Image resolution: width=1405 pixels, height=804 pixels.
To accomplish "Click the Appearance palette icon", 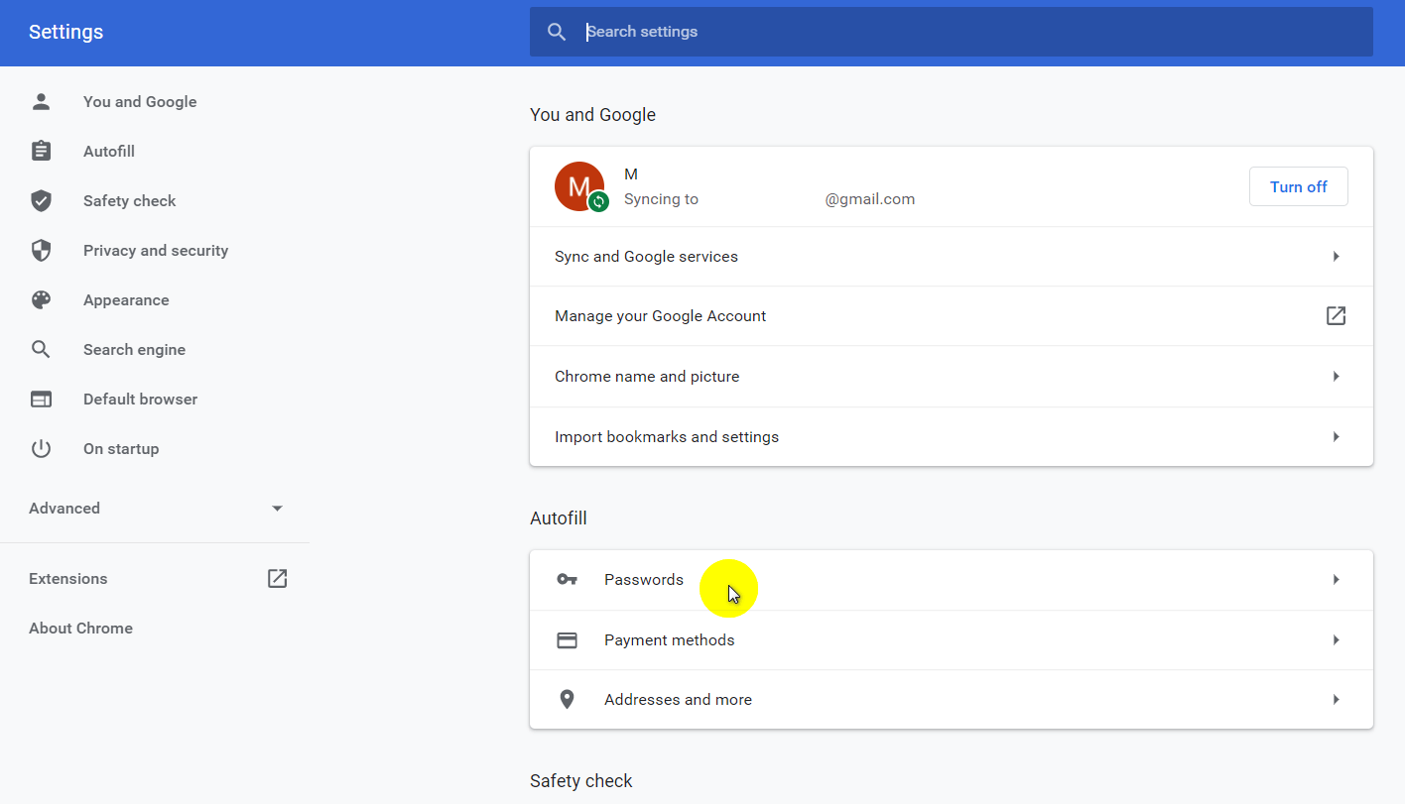I will tap(41, 299).
